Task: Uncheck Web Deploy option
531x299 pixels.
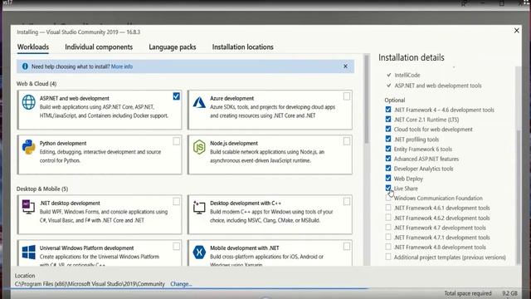Action: (388, 179)
